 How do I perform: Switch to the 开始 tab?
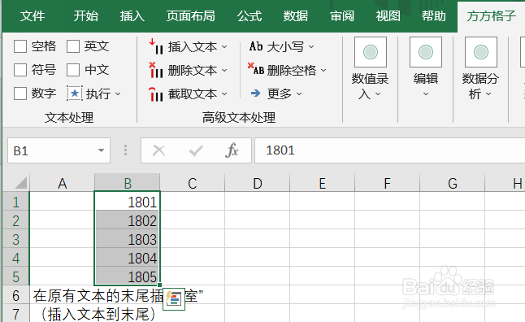coord(86,15)
